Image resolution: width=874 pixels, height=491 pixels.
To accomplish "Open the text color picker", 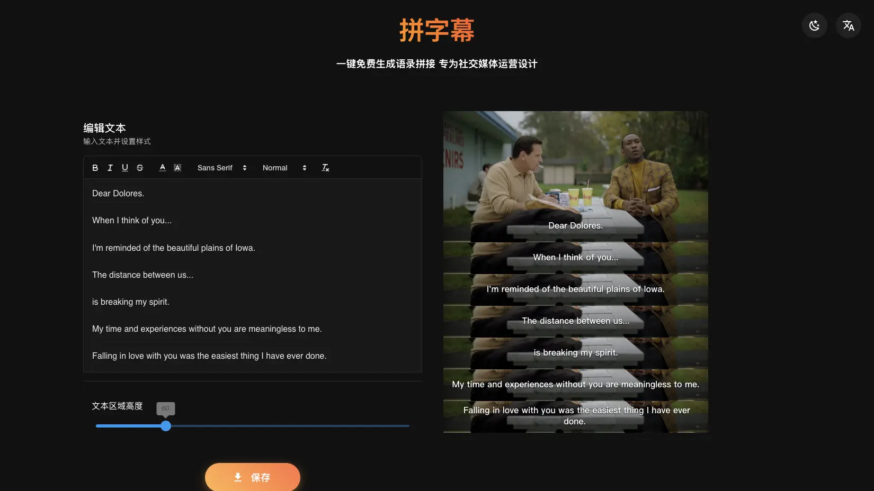I will click(163, 168).
